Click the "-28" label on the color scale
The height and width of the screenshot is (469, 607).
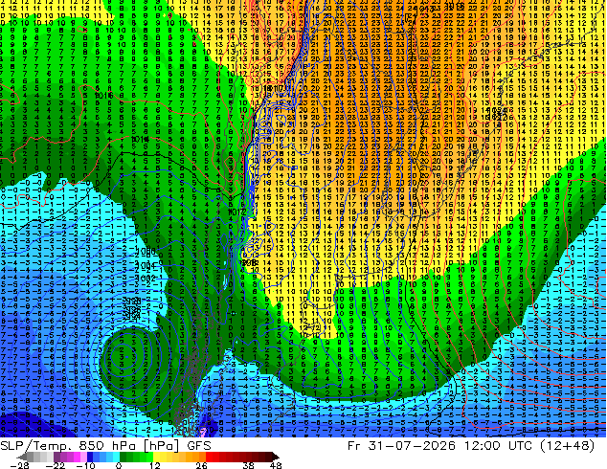pos(19,465)
